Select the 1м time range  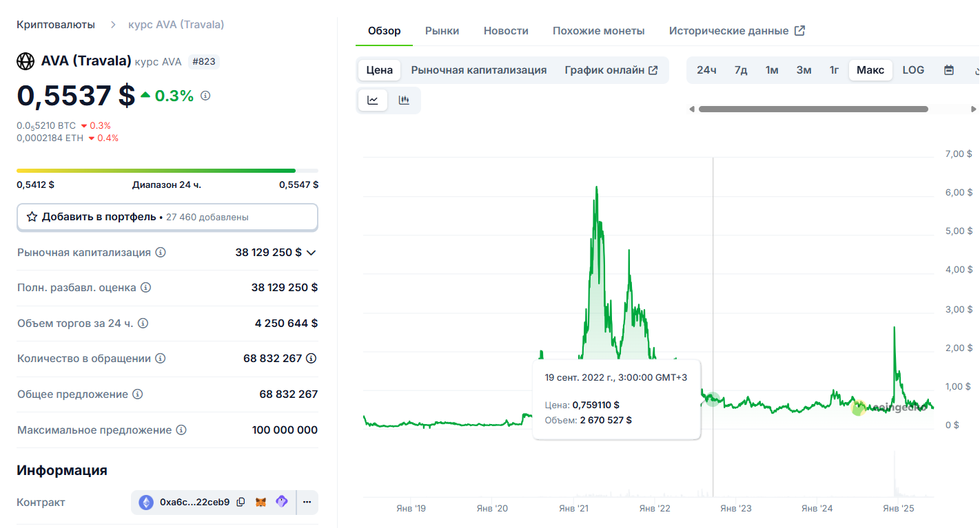pyautogui.click(x=772, y=70)
